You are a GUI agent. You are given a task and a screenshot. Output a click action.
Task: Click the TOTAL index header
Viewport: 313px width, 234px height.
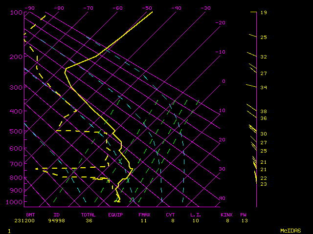(88, 214)
